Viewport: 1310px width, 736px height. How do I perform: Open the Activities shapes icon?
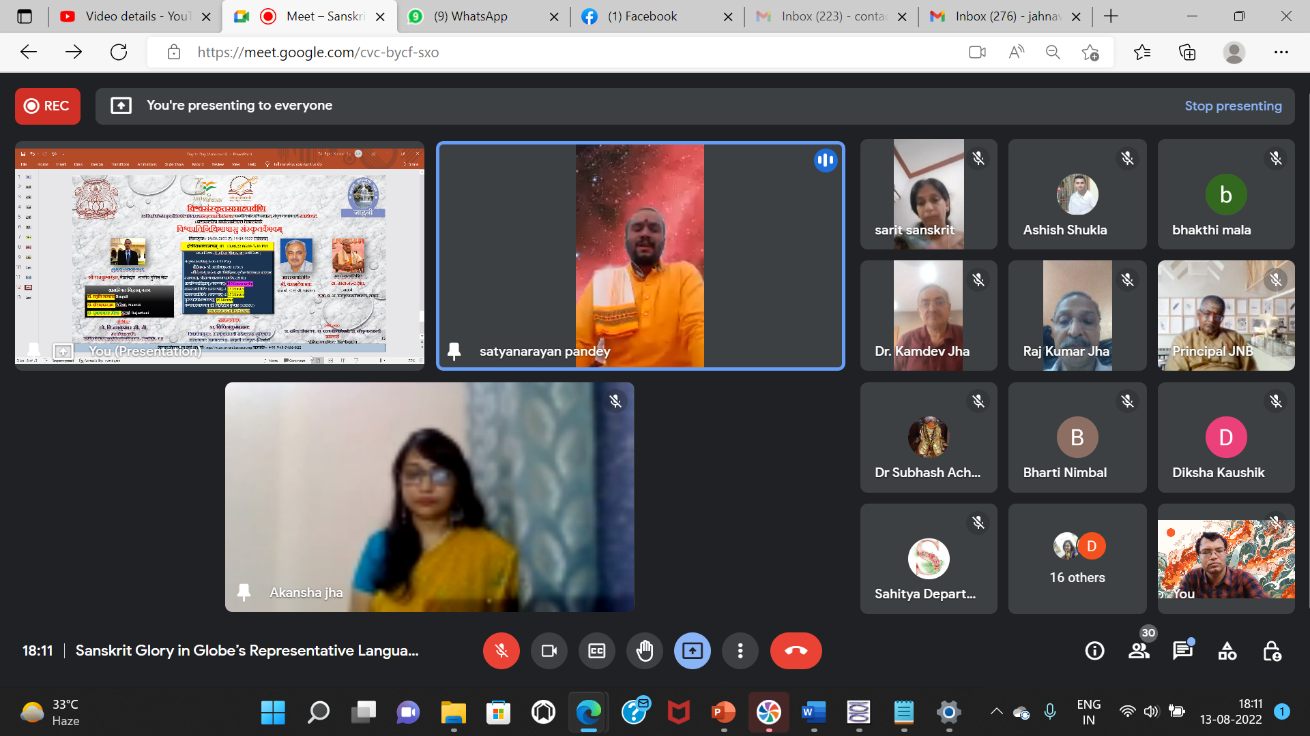click(1227, 651)
